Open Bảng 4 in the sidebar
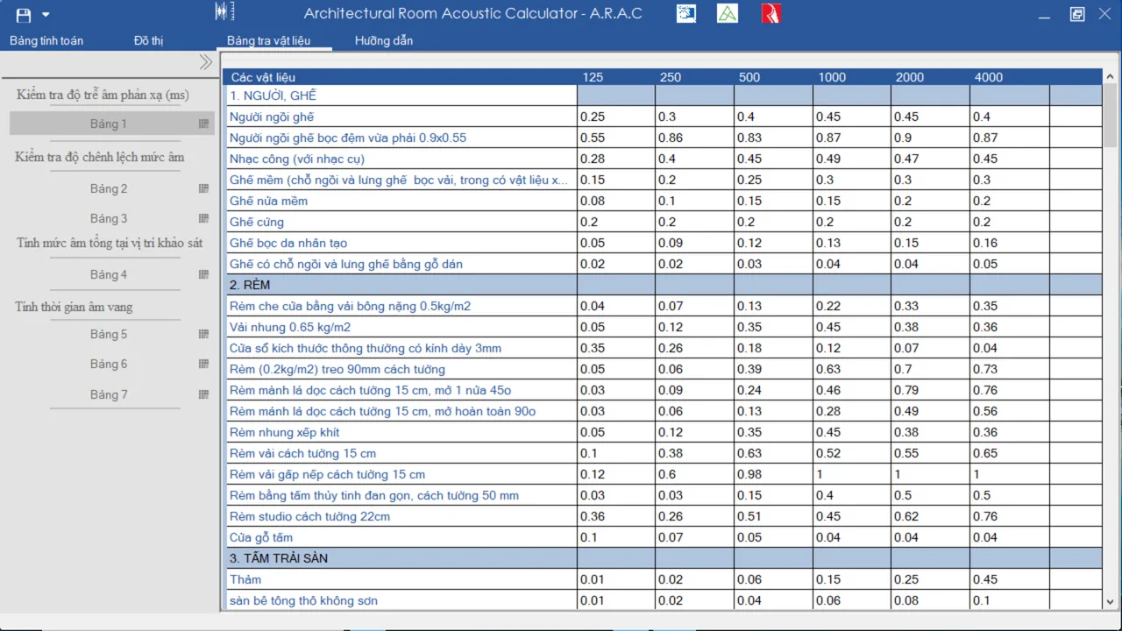 tap(109, 274)
